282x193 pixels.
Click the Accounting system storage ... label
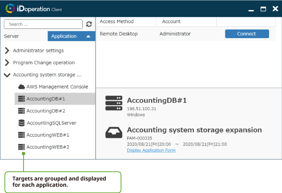[x=47, y=75]
